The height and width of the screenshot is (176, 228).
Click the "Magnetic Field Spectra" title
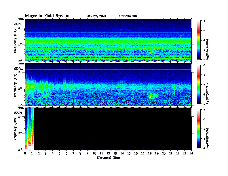[47, 16]
